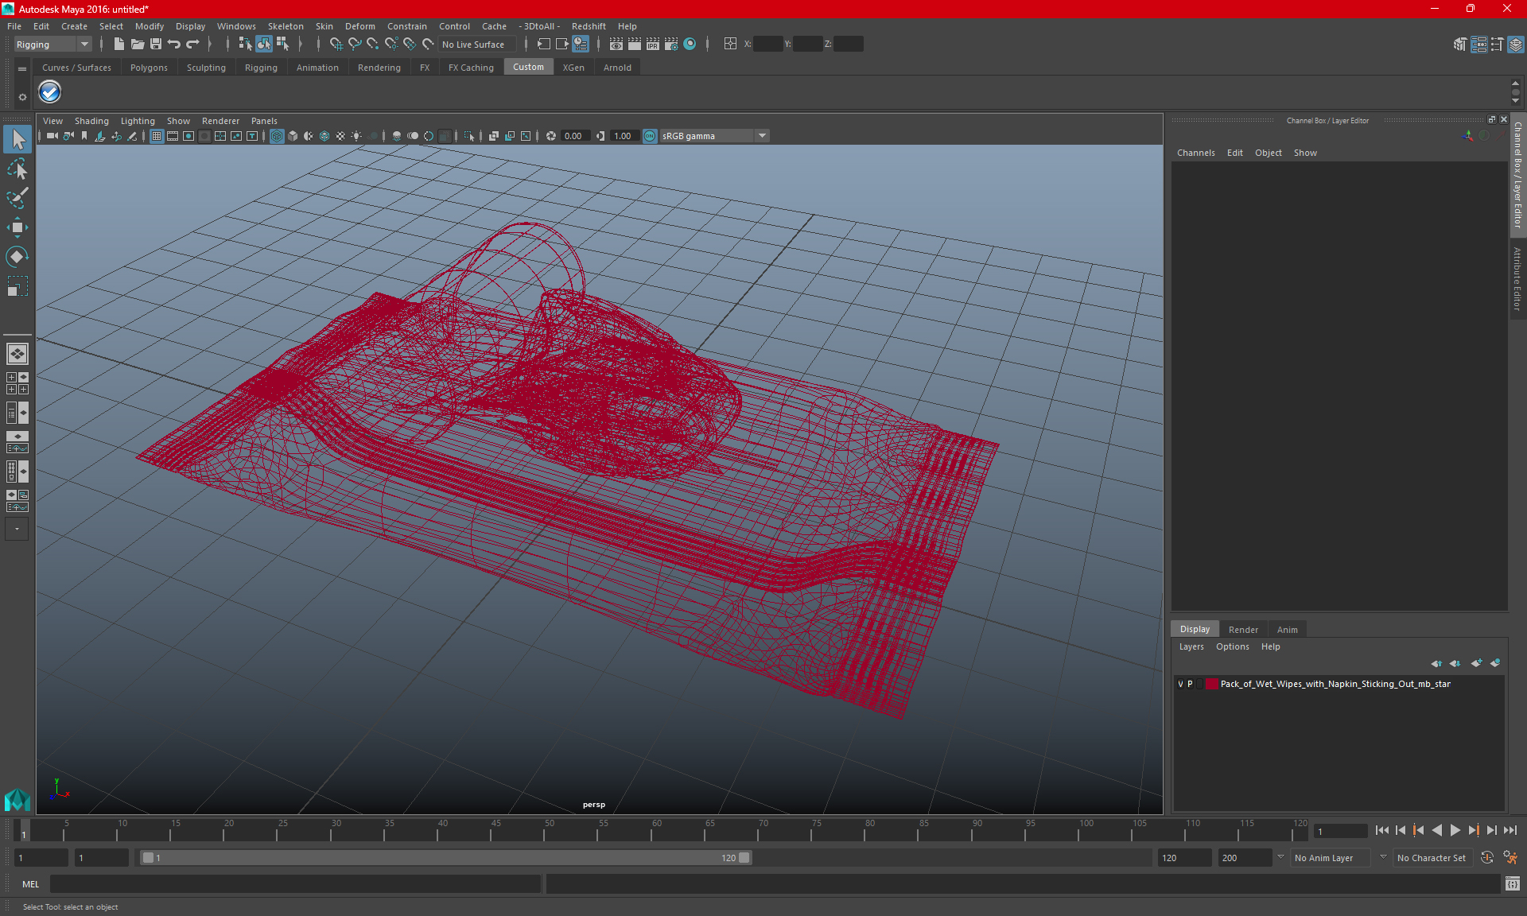Activate the Lasso select tool
The height and width of the screenshot is (916, 1527).
(x=17, y=169)
